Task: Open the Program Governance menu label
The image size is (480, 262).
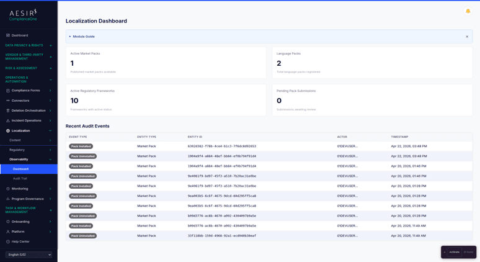Action: click(27, 199)
